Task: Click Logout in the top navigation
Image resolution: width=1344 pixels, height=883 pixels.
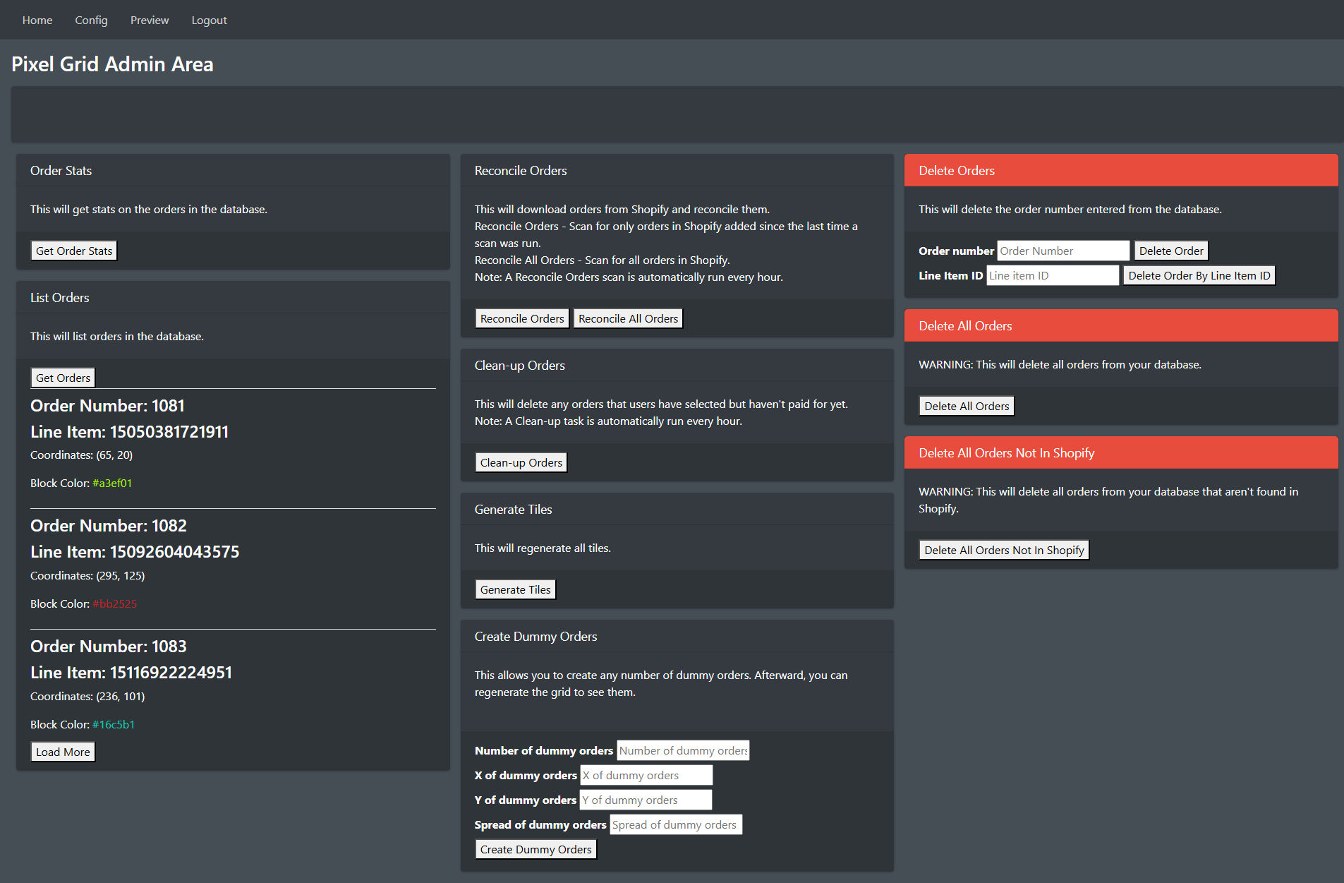Action: coord(209,20)
